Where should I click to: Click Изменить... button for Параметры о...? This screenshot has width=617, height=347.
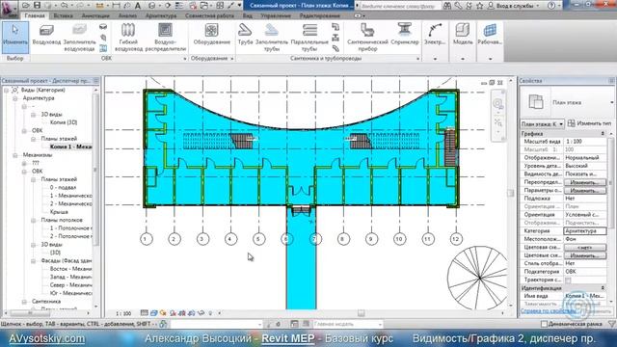pyautogui.click(x=585, y=191)
